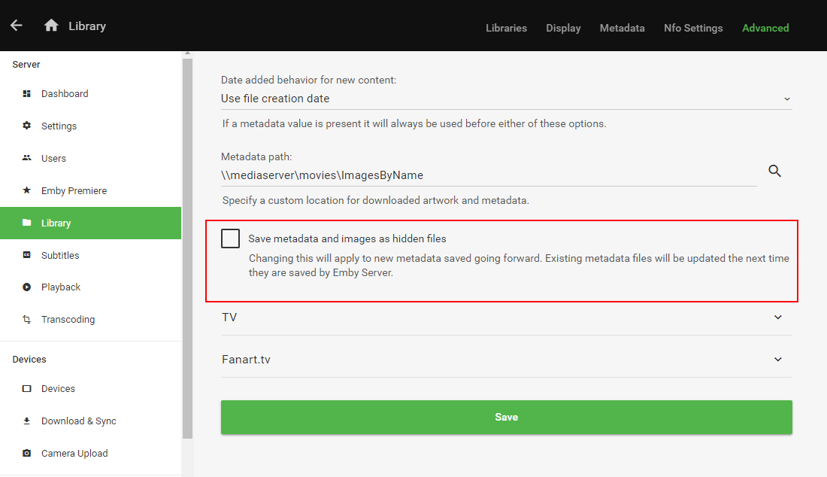The height and width of the screenshot is (477, 827).
Task: Browse metadata path with magnifier icon
Action: tap(775, 172)
